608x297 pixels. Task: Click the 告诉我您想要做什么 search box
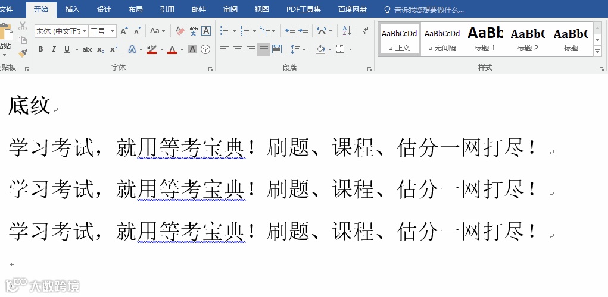[x=424, y=10]
